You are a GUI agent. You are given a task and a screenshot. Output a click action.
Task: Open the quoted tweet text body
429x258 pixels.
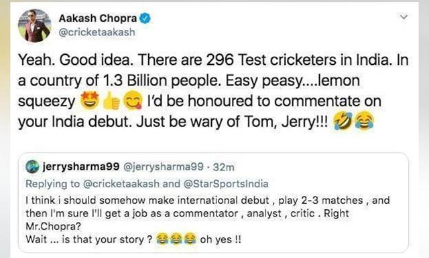click(x=208, y=220)
